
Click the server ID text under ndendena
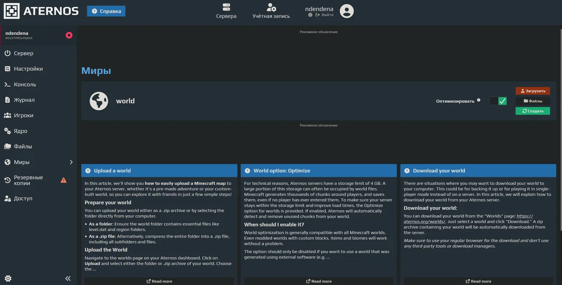19,38
